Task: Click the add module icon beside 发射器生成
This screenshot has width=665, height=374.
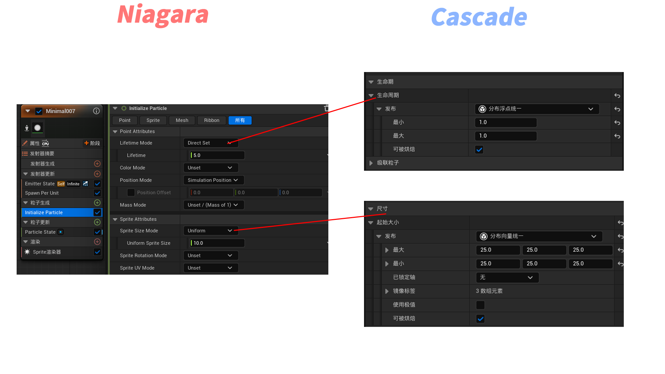Action: (97, 163)
